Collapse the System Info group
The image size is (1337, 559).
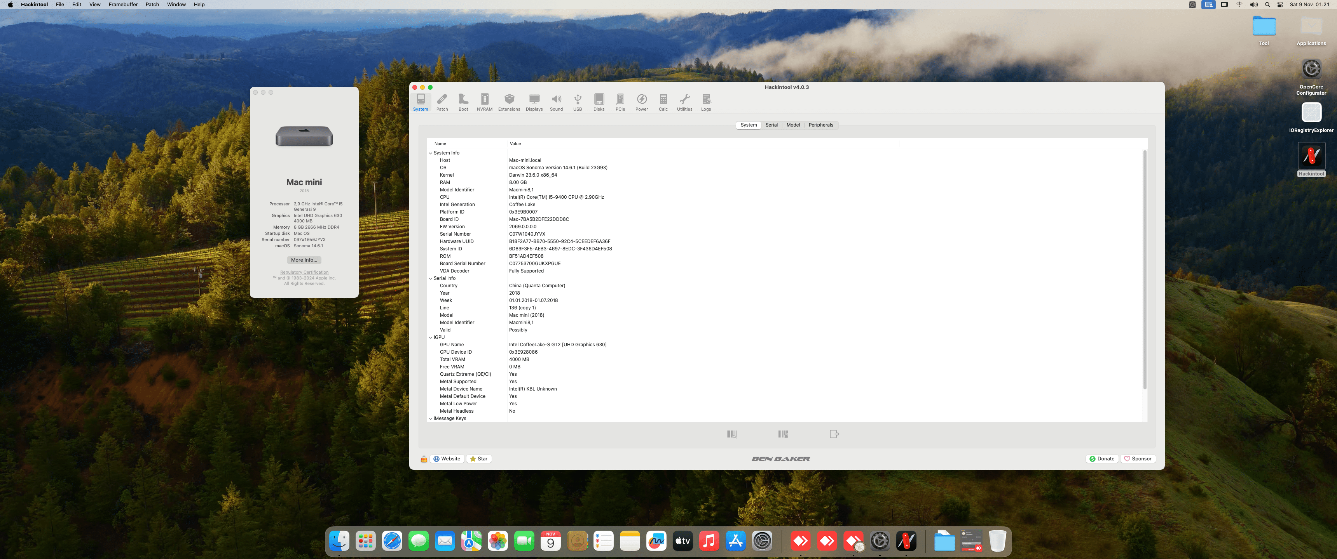pyautogui.click(x=430, y=153)
